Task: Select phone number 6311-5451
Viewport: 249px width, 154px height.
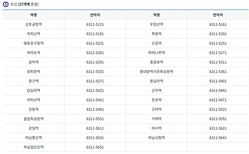Action: click(95, 100)
